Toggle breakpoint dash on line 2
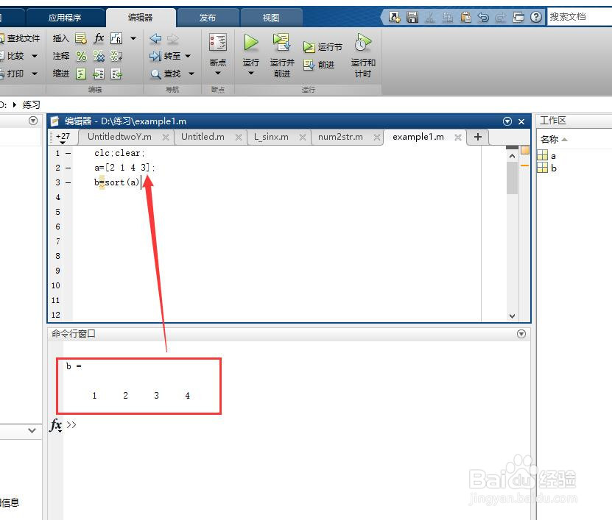This screenshot has height=520, width=612. click(68, 168)
